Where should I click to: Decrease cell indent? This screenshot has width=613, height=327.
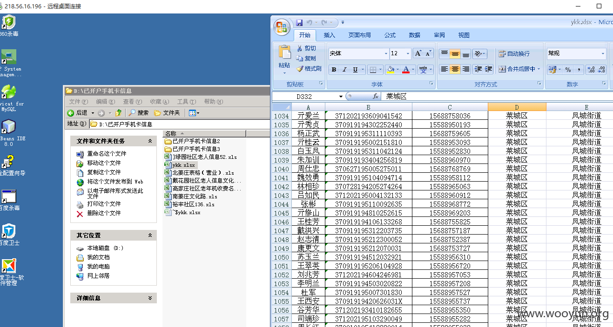tap(478, 69)
